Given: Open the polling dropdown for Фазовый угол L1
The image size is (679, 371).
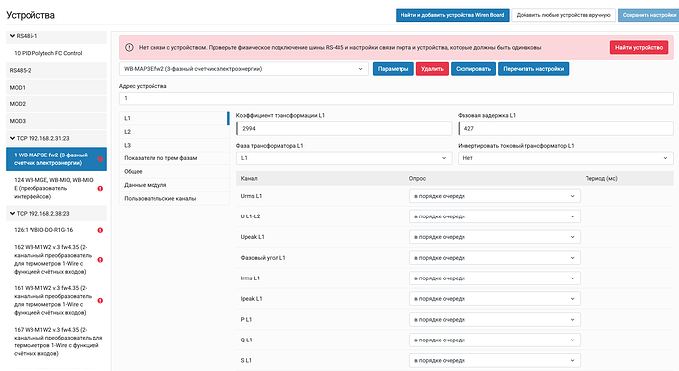Looking at the screenshot, I should pyautogui.click(x=495, y=258).
